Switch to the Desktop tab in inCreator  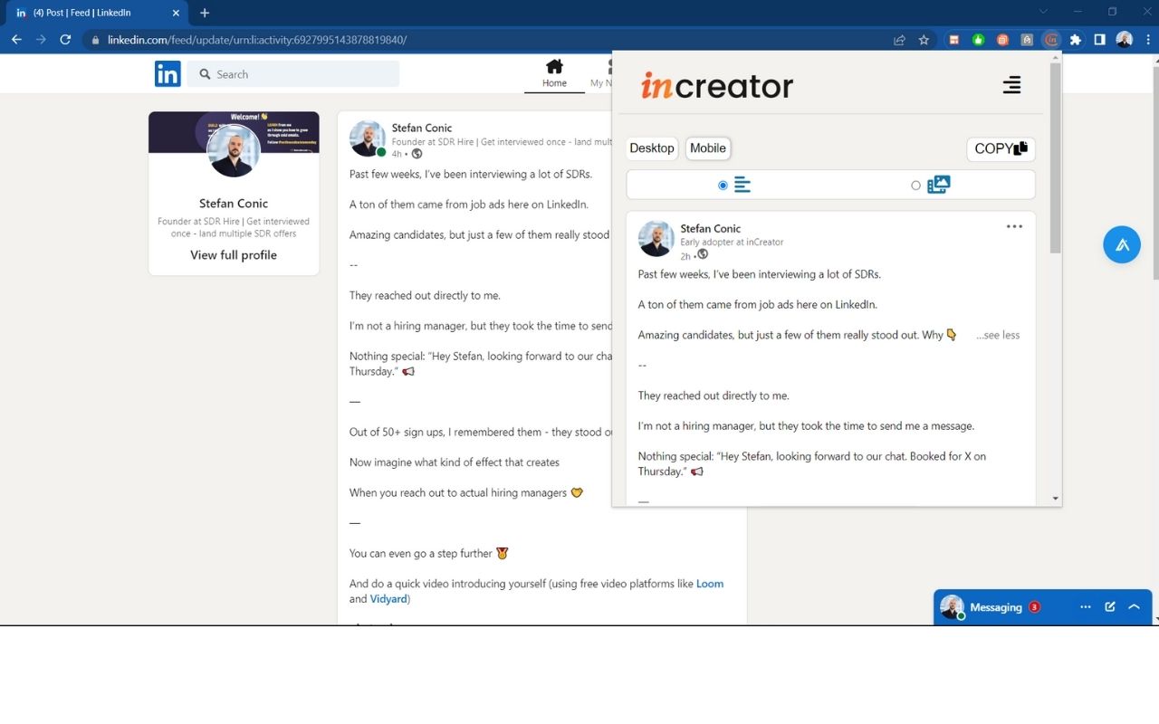tap(651, 148)
